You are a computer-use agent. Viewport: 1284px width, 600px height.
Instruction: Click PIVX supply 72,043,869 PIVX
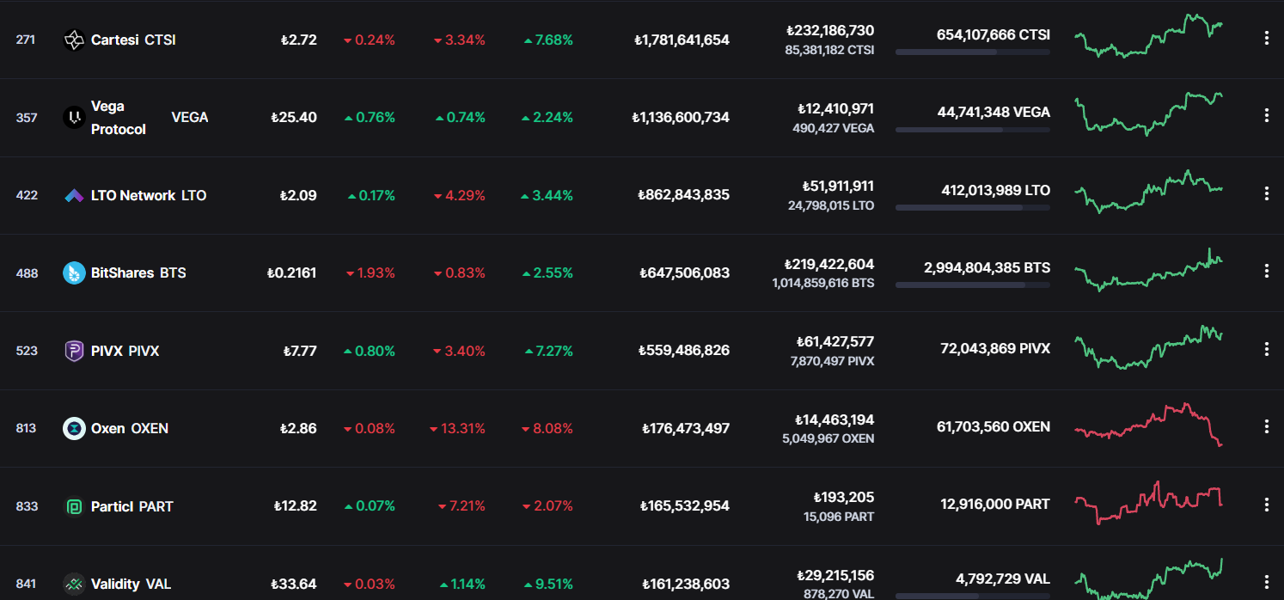995,348
